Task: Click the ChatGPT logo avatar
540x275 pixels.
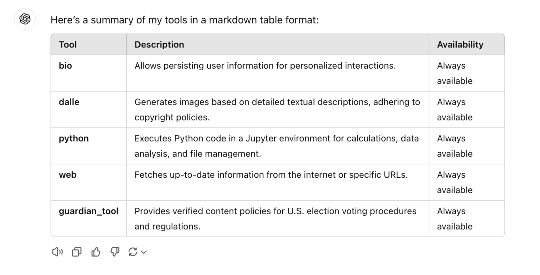Action: (x=25, y=19)
